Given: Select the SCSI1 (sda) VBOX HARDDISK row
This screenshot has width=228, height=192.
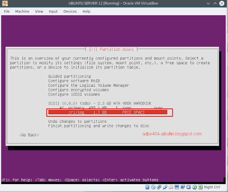Looking at the screenshot, I should click(x=100, y=103).
